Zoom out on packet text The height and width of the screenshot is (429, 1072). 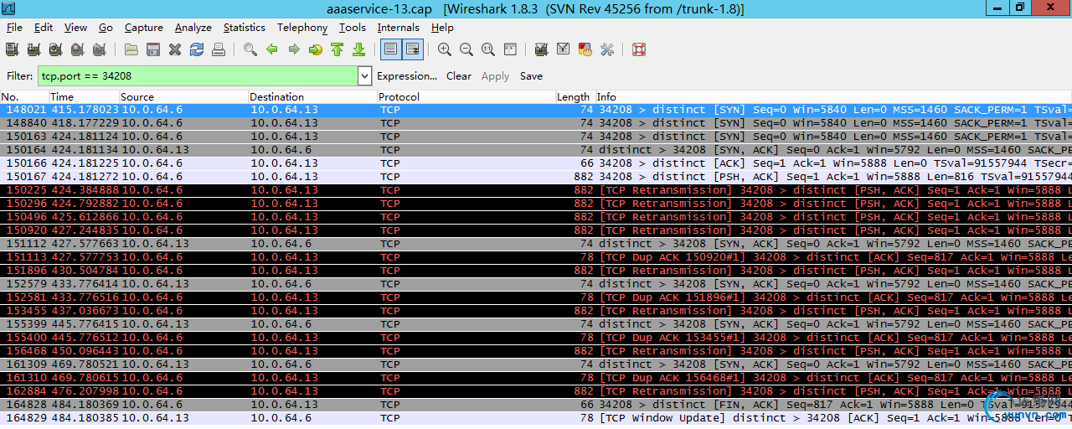[x=466, y=49]
